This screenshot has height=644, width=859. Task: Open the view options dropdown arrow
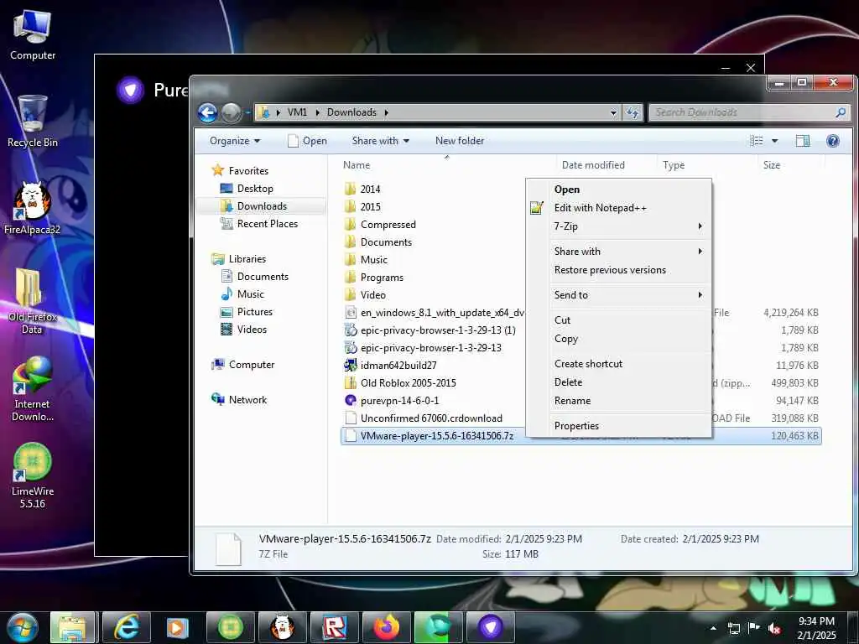774,141
